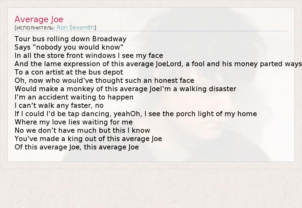Click the line 'No we don't have much but this I know'

coord(82,130)
